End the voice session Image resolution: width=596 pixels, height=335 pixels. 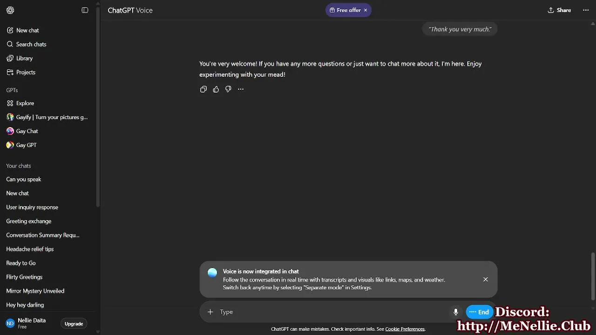point(479,312)
